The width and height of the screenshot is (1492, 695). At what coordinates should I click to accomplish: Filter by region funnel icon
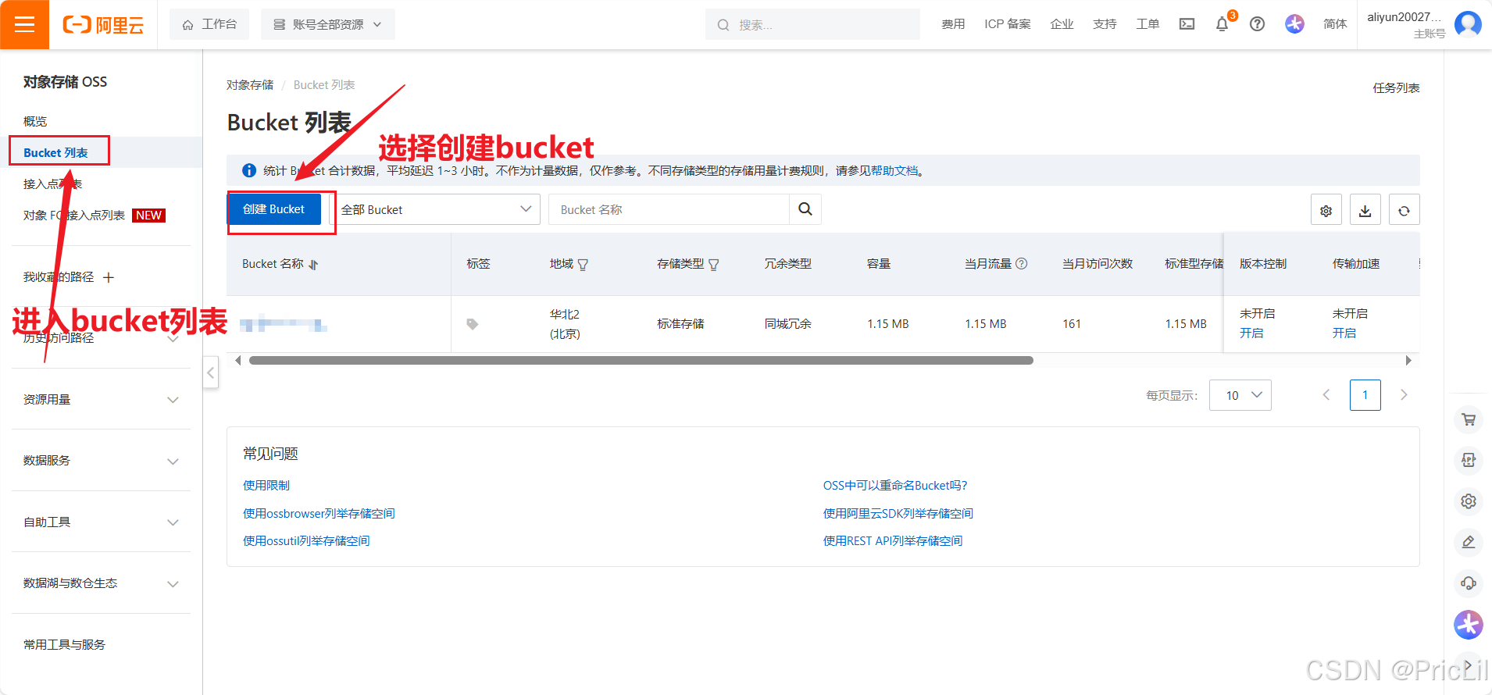point(583,265)
